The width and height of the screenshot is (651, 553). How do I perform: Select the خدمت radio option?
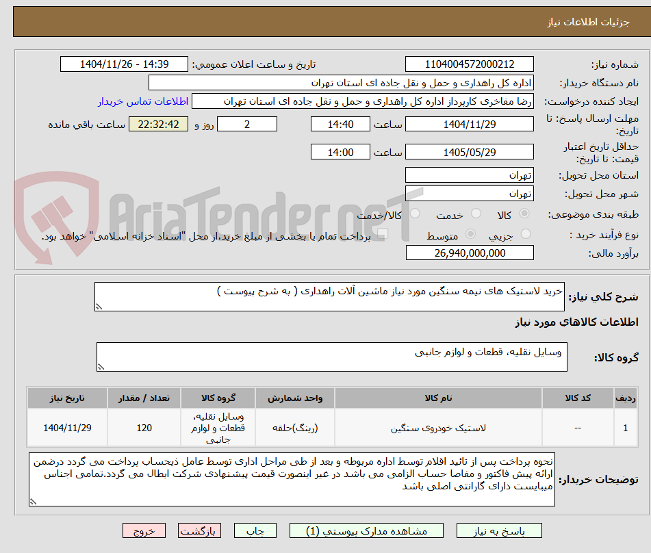point(476,214)
